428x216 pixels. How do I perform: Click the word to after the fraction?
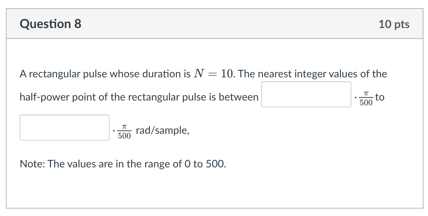click(x=379, y=97)
